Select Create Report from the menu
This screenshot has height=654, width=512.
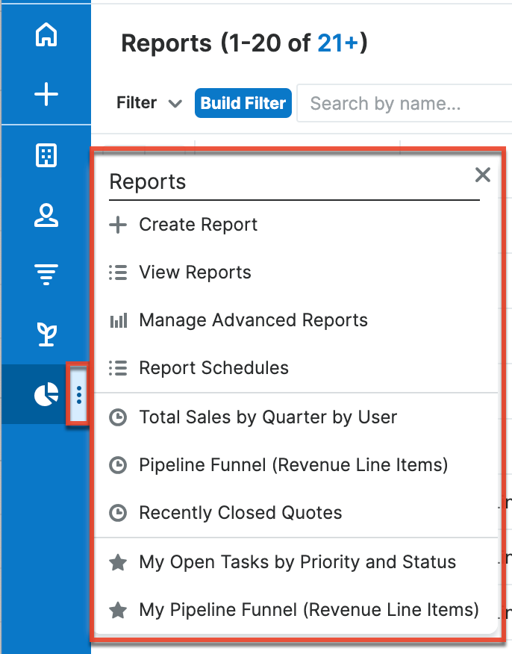(x=198, y=224)
